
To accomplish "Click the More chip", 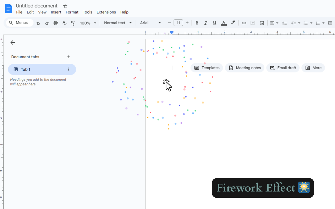I will click(x=313, y=68).
